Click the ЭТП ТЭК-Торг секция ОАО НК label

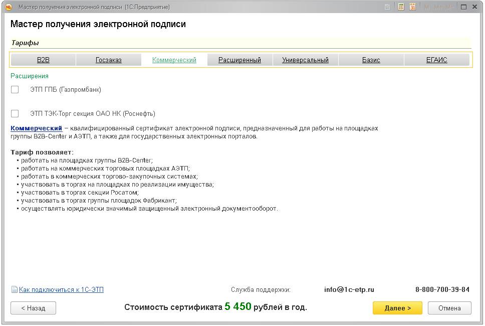coord(93,114)
